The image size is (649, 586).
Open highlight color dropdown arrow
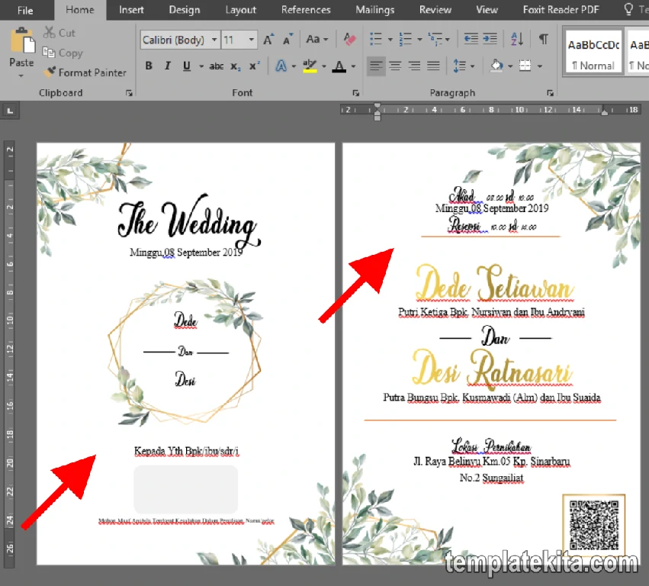pyautogui.click(x=323, y=66)
